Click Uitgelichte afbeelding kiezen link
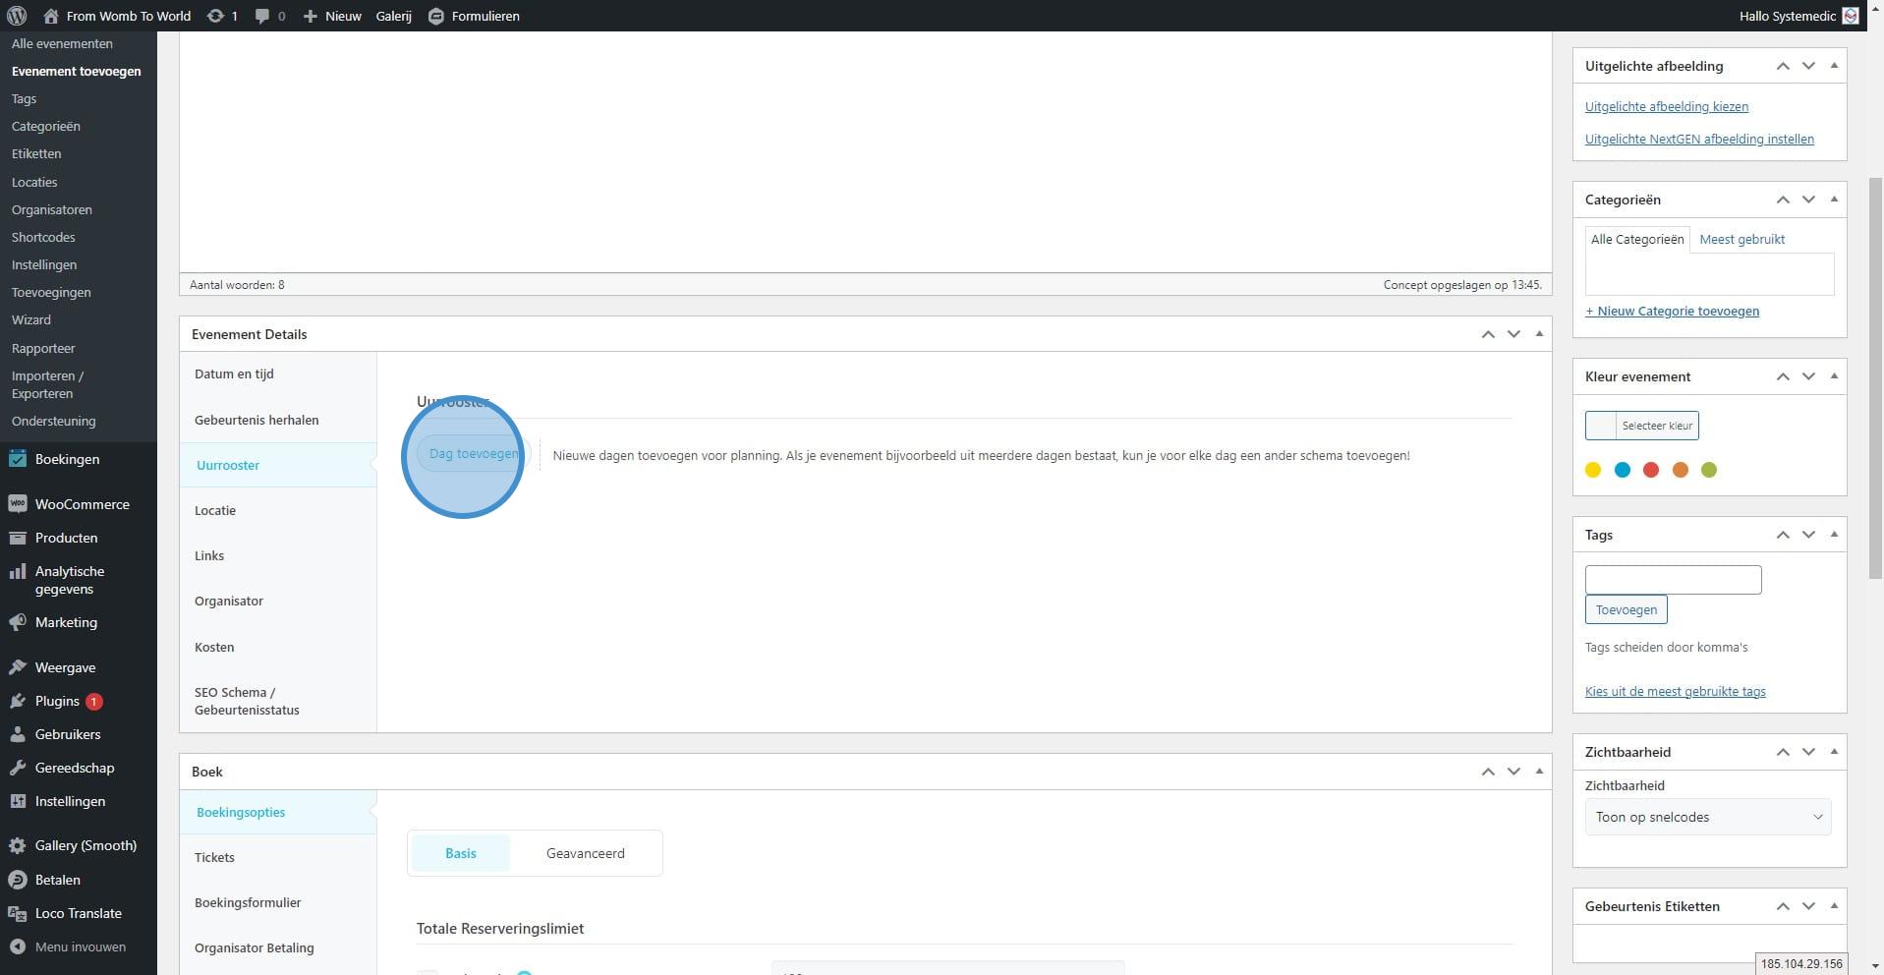Viewport: 1884px width, 975px height. click(1667, 106)
